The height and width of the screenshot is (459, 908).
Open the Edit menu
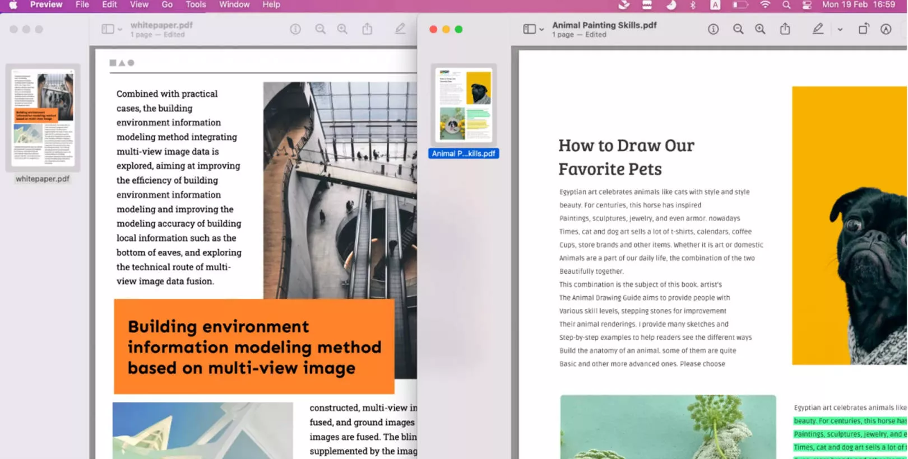click(109, 4)
